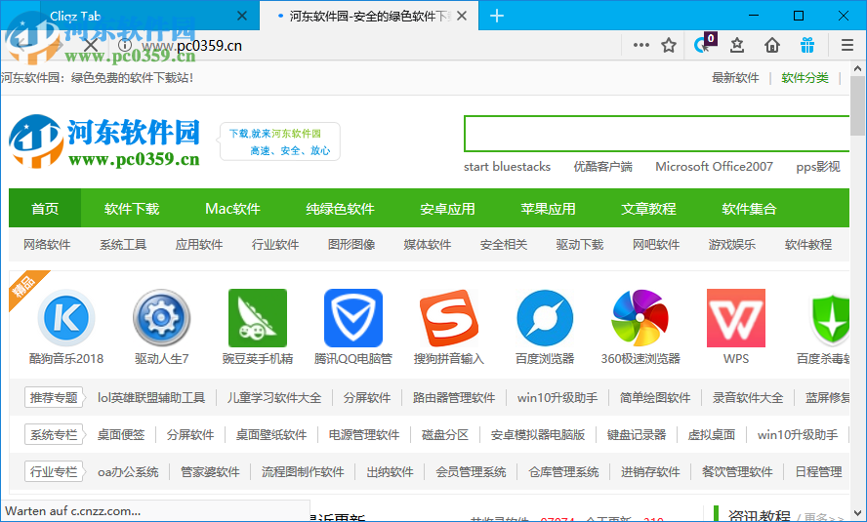Screen dimensions: 867x522
Task: Open the 腾讯QQ电脑管家 shield icon
Action: (x=353, y=318)
